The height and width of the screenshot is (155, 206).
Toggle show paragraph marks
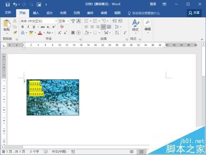click(125, 33)
